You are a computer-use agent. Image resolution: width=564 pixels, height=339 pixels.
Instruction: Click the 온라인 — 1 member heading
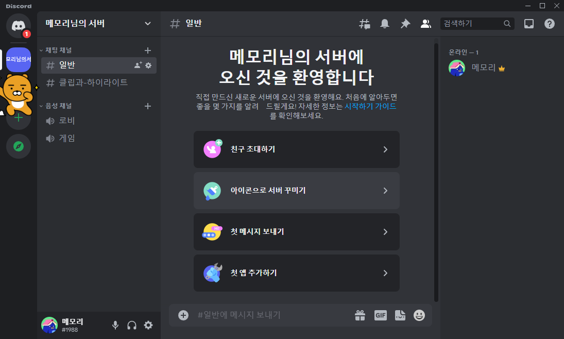click(463, 53)
